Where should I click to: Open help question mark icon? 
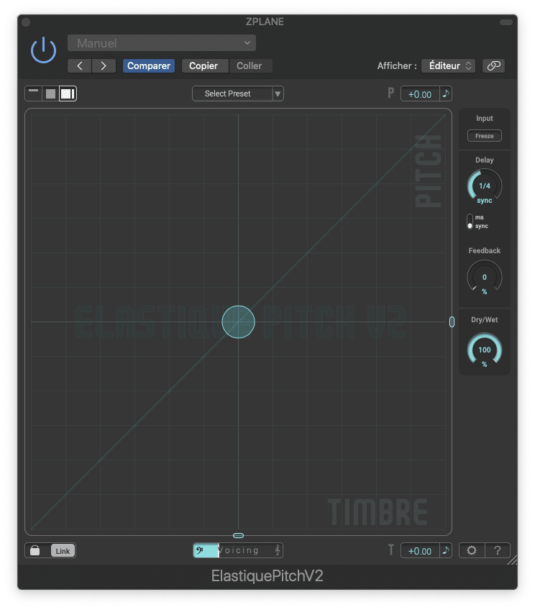[x=498, y=550]
